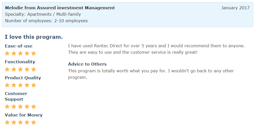
Task: Click the second star under Ease-of-use
Action: pos(14,53)
